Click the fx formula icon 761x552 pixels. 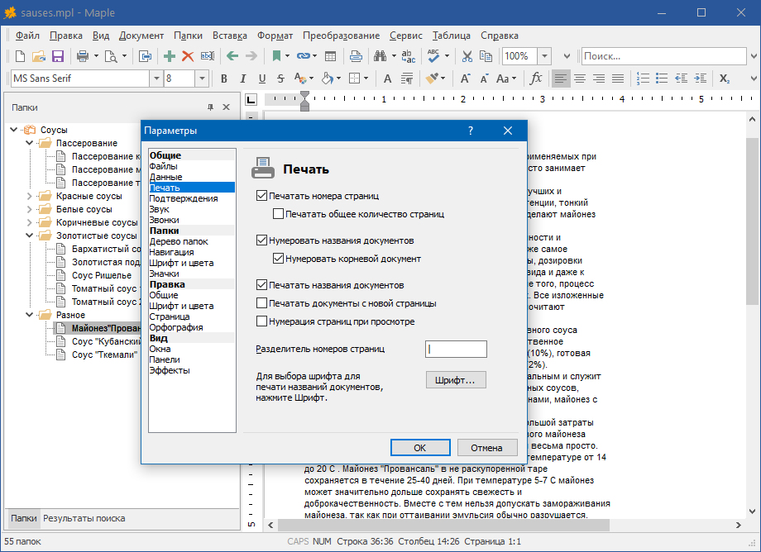pyautogui.click(x=536, y=79)
